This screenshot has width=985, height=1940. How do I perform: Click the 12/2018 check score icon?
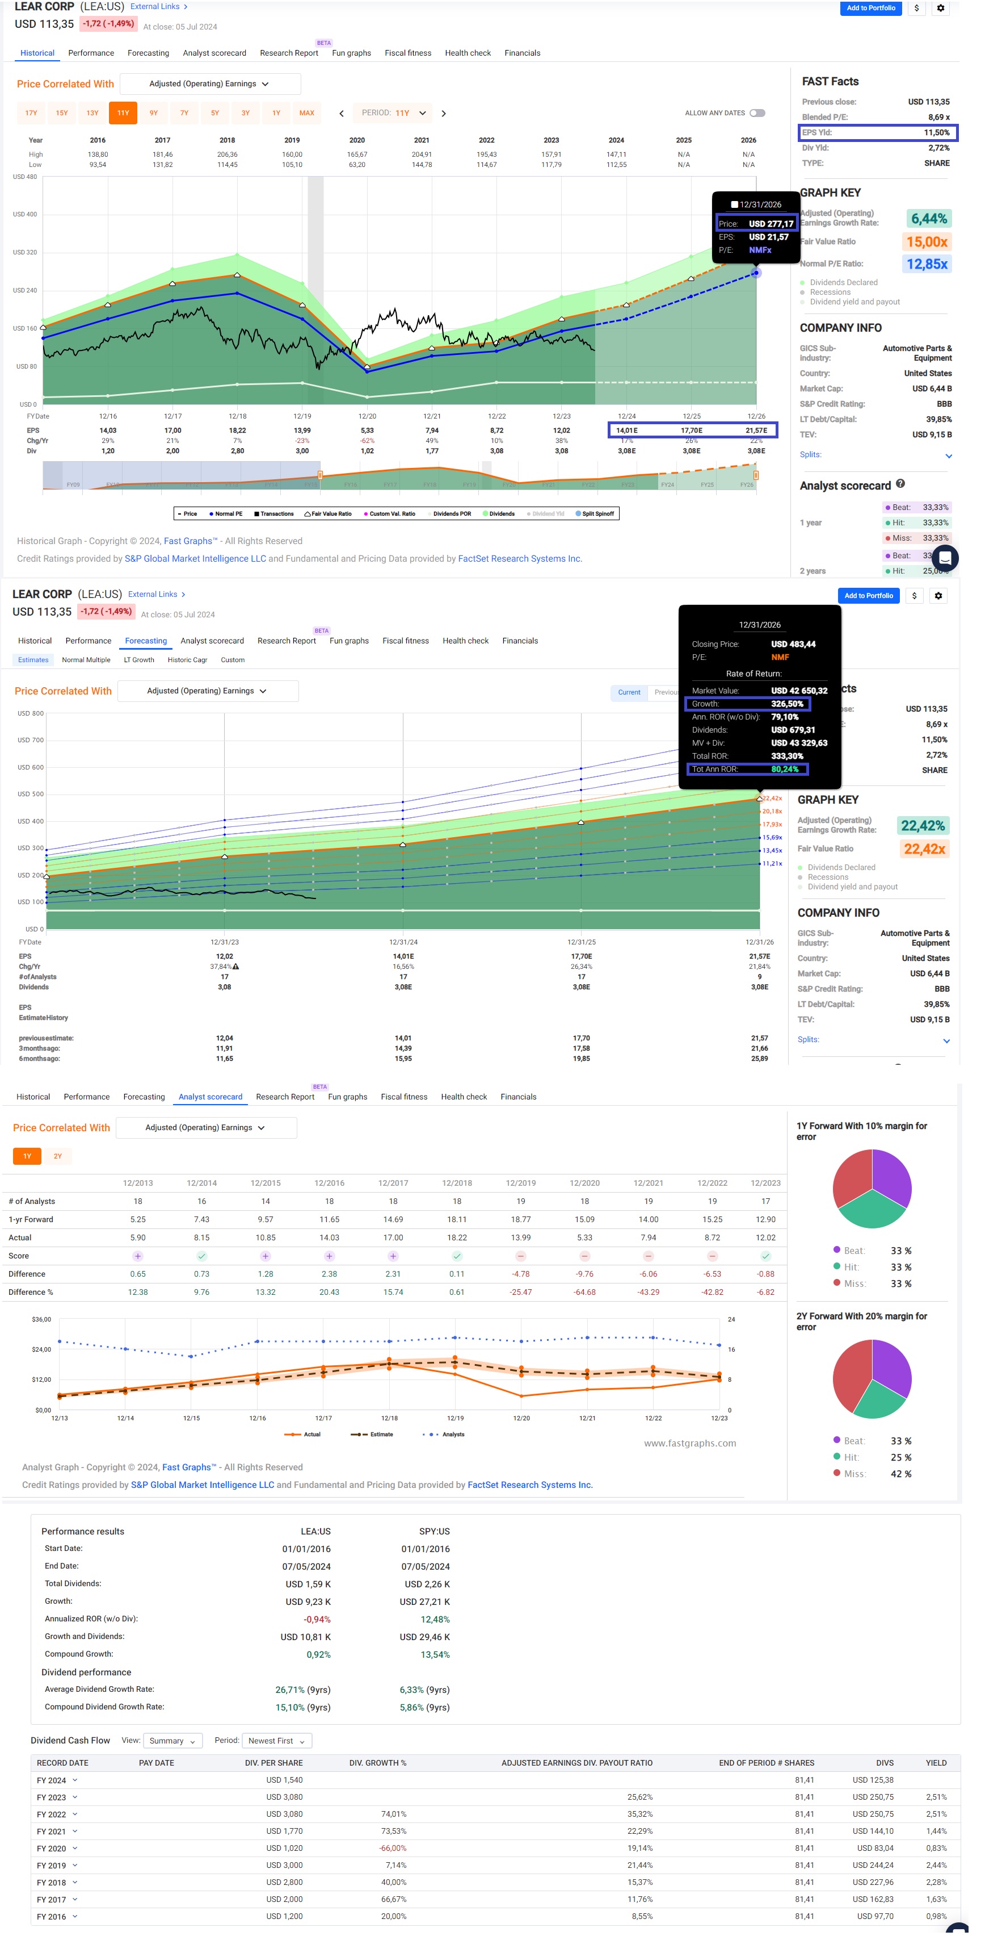point(457,1256)
